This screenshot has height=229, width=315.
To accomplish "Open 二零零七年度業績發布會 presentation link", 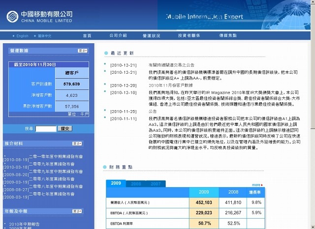I will coord(52,194).
